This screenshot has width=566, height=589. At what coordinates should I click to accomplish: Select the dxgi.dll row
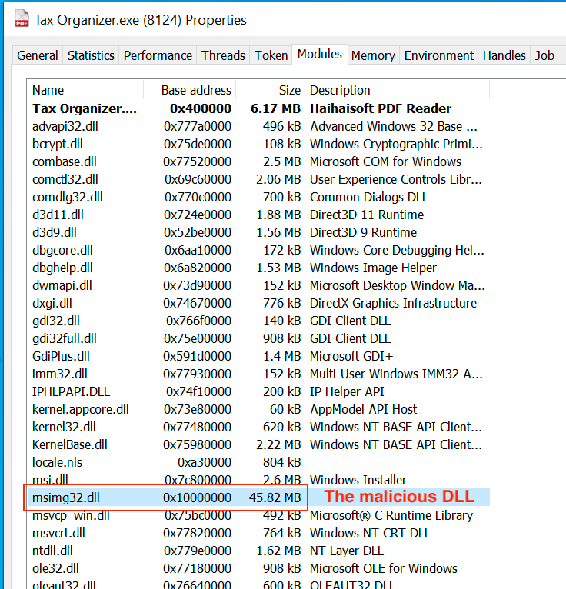pos(258,303)
